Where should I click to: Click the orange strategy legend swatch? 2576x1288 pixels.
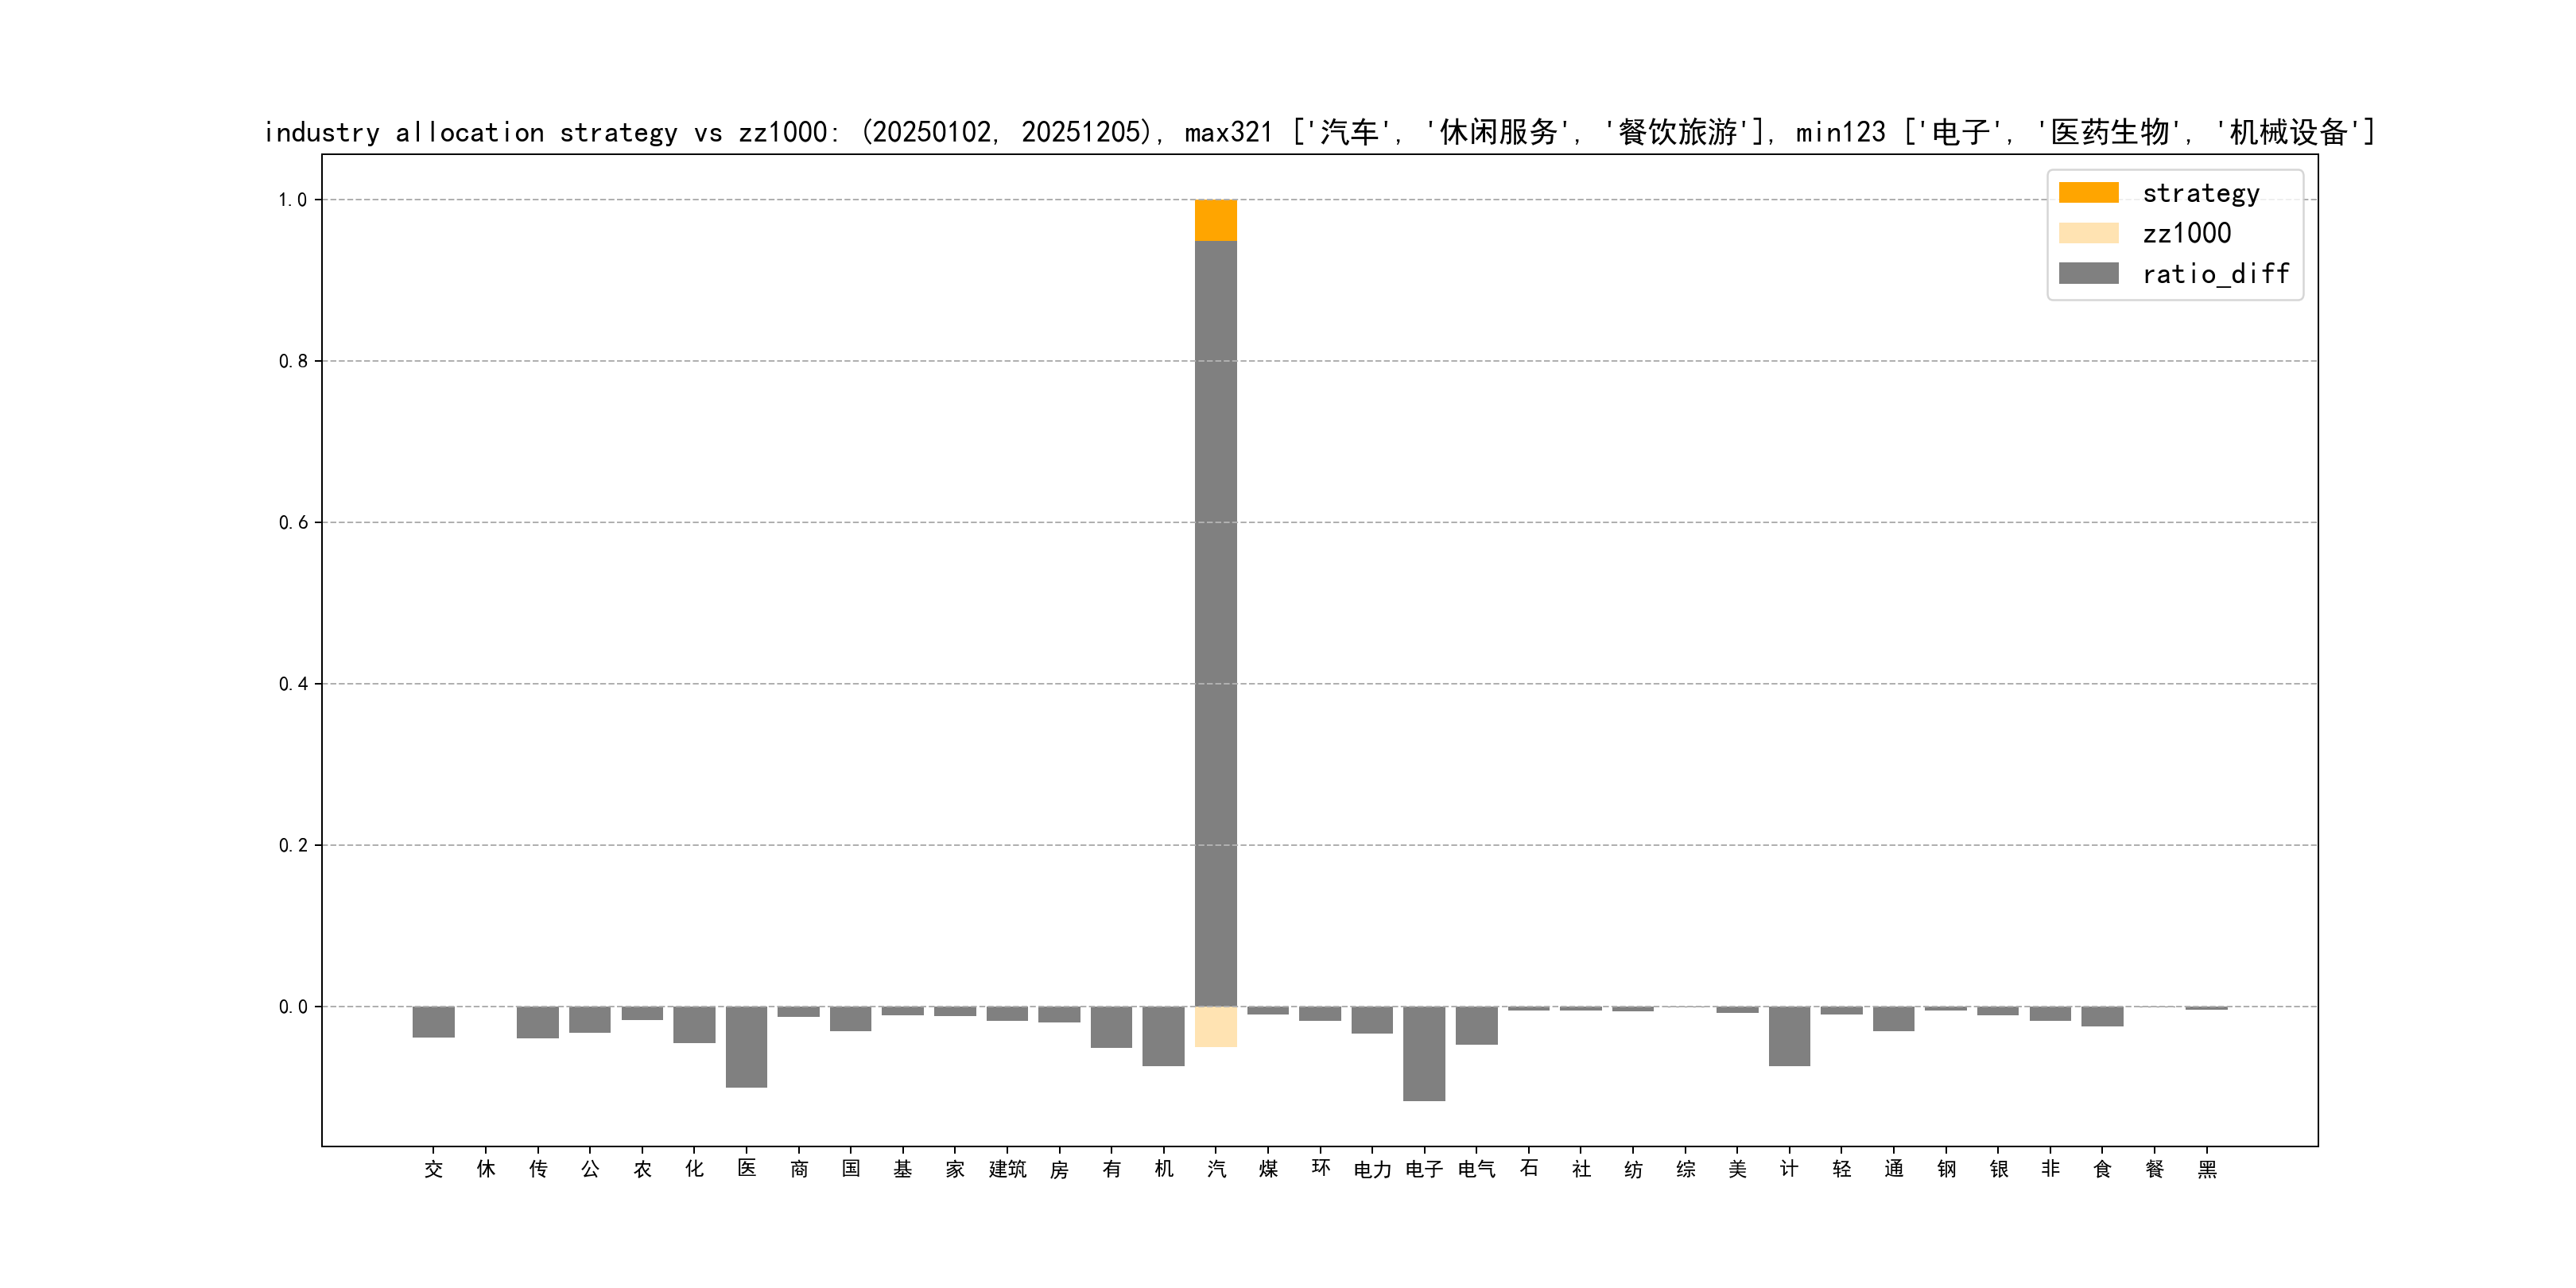(x=2088, y=192)
